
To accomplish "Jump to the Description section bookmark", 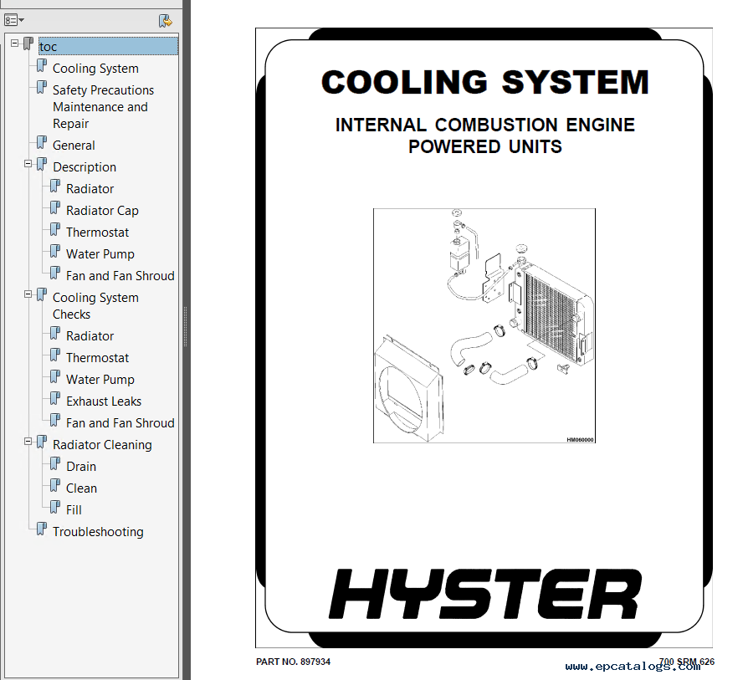I will (85, 167).
